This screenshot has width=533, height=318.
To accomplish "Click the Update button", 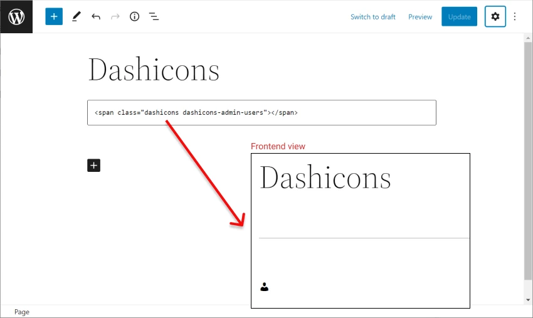I will click(459, 17).
